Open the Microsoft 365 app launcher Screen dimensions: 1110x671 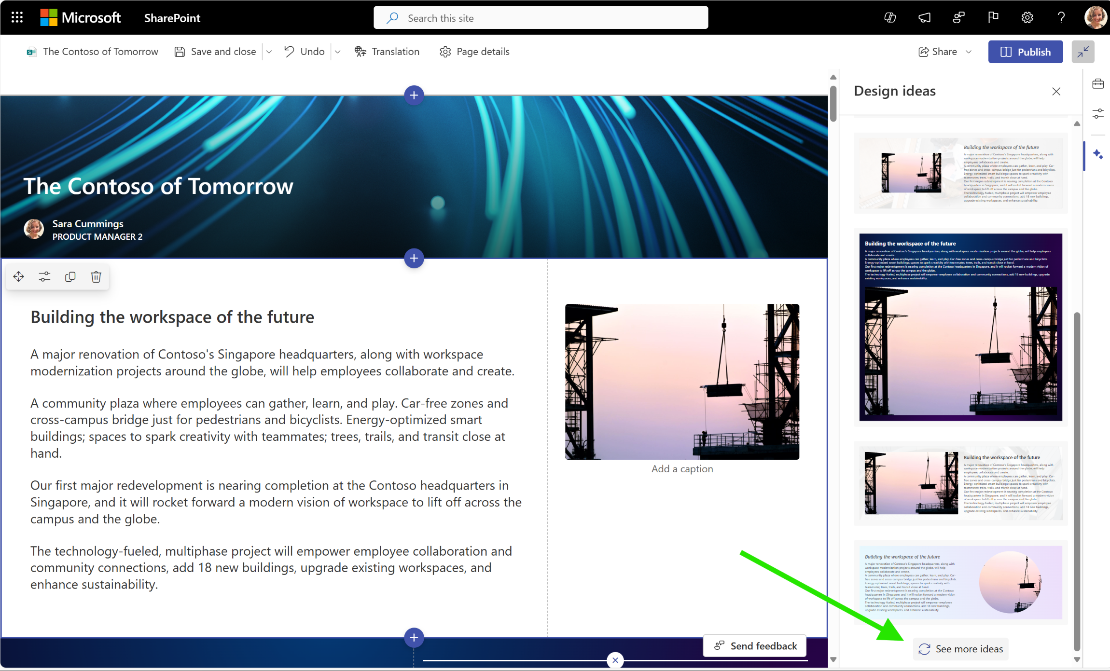click(17, 17)
